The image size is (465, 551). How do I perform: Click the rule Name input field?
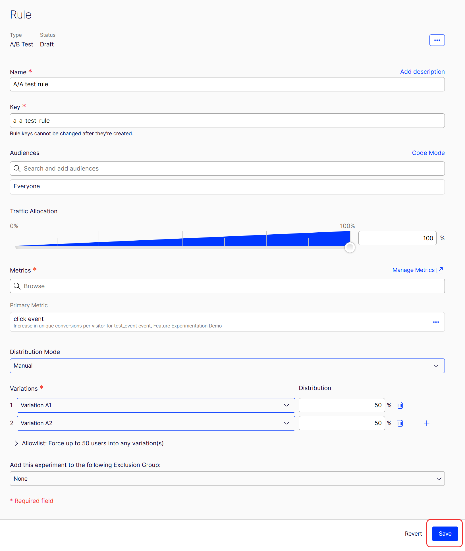point(227,84)
